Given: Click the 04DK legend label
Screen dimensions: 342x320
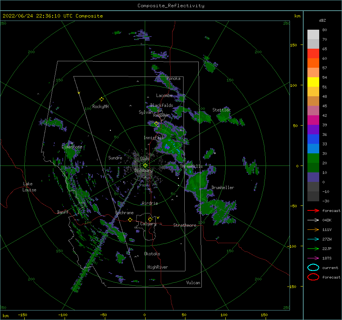Looking at the screenshot, I should (327, 220).
